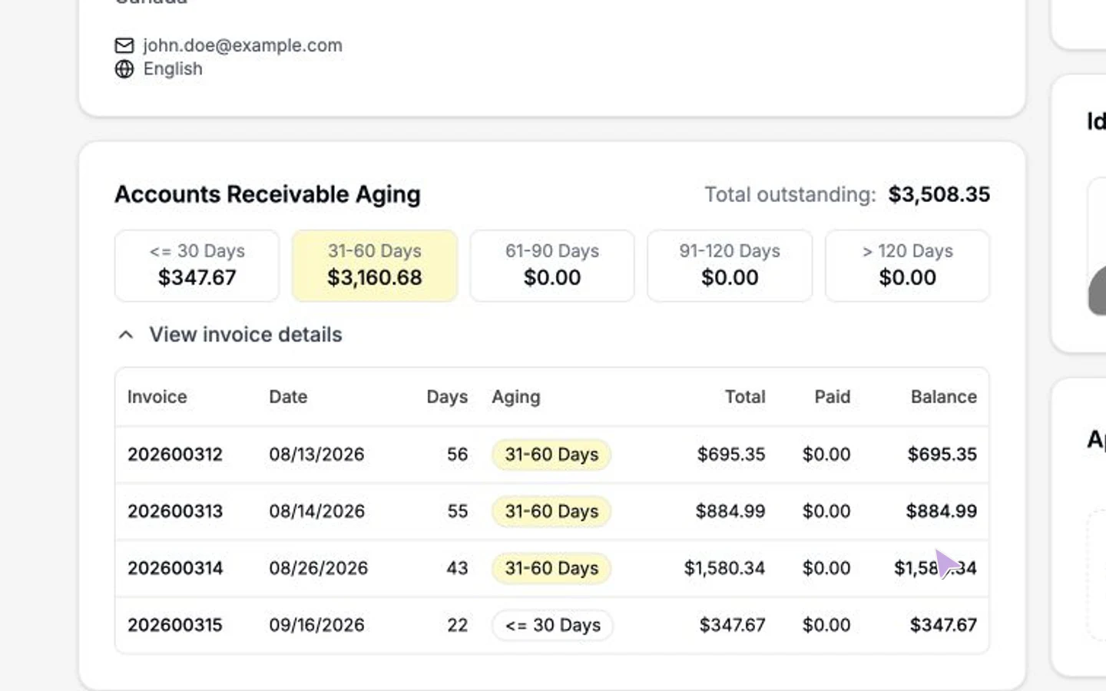This screenshot has height=691, width=1106.
Task: Click the 31-60 Days badge for invoice 202600313
Action: point(551,511)
